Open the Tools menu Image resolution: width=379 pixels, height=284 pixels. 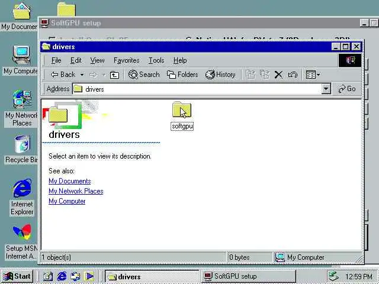click(x=156, y=60)
